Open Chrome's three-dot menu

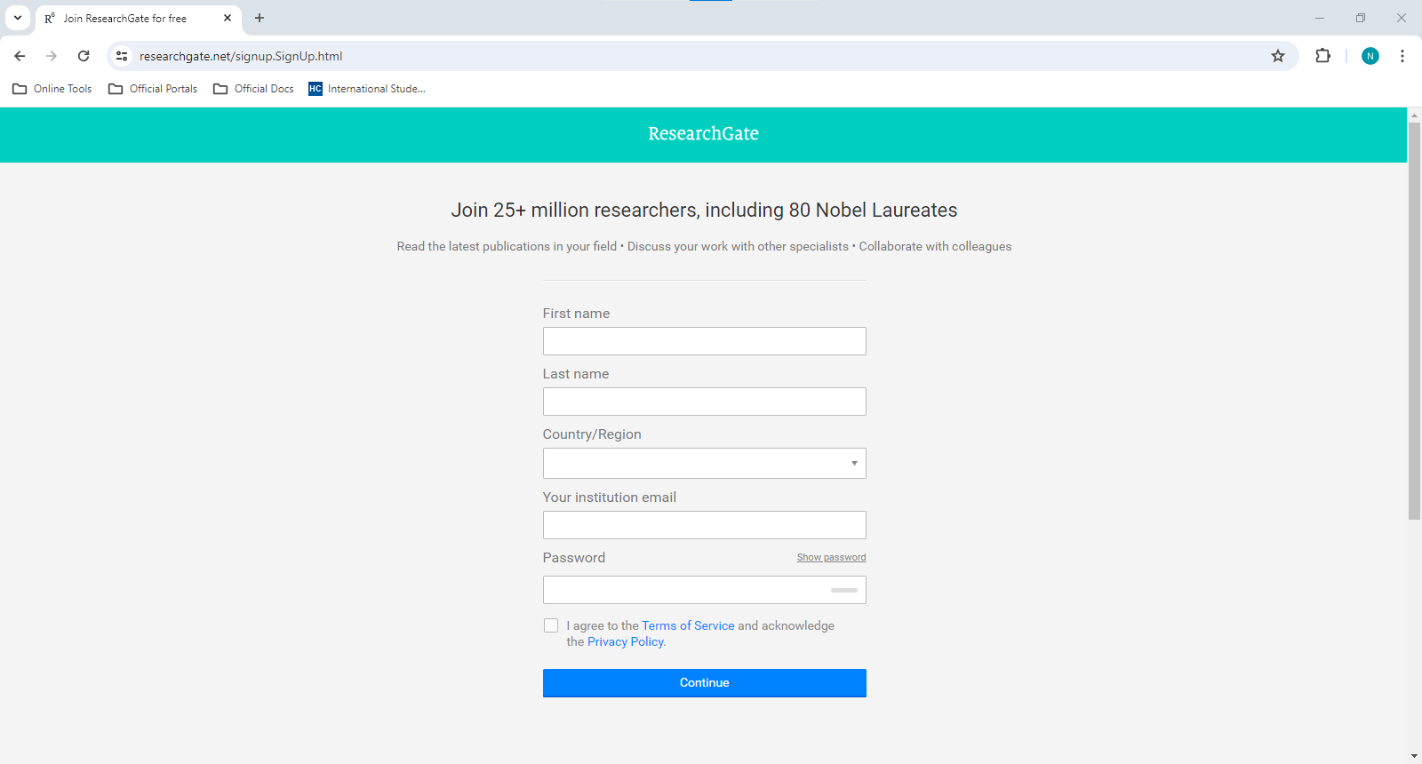click(1402, 56)
